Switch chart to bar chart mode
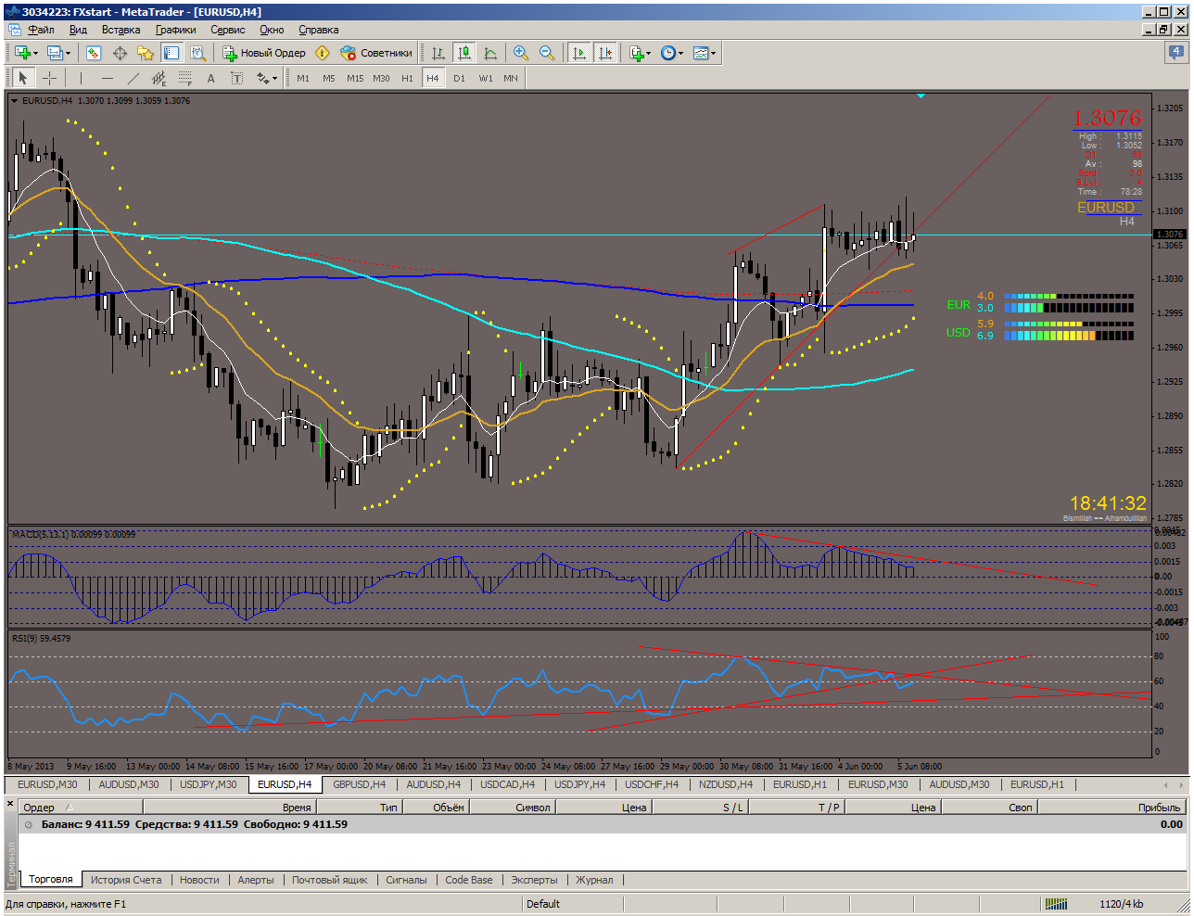Viewport: 1194px width, 916px height. [438, 53]
